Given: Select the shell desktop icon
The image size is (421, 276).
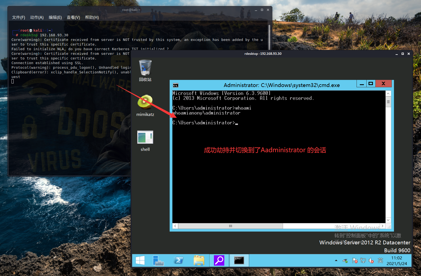Looking at the screenshot, I should (x=145, y=141).
